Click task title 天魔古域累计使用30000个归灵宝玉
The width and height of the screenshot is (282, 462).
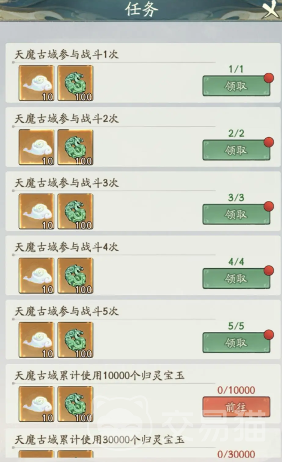pos(99,440)
